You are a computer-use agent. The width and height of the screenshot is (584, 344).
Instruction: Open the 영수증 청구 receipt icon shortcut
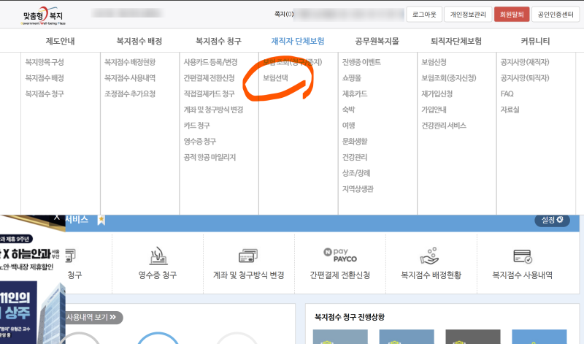pos(158,256)
